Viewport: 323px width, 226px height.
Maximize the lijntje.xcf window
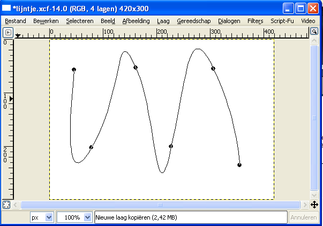301,9
